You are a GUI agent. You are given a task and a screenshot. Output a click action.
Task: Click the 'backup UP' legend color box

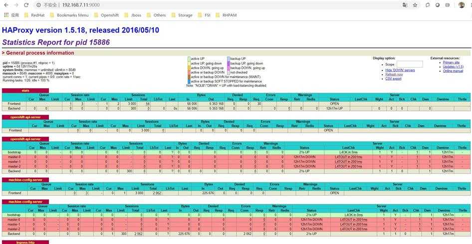(x=229, y=59)
